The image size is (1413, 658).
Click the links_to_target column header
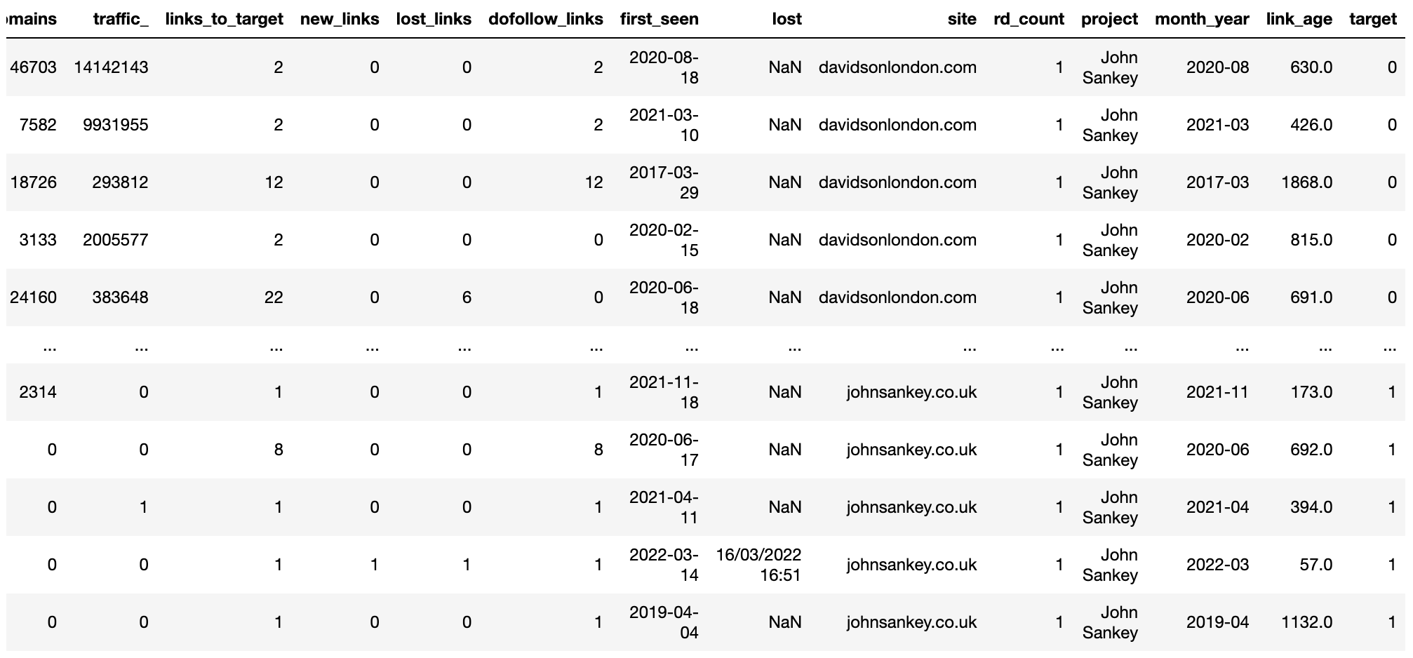(224, 19)
